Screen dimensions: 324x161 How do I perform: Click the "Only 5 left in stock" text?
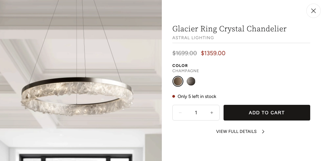pyautogui.click(x=197, y=96)
